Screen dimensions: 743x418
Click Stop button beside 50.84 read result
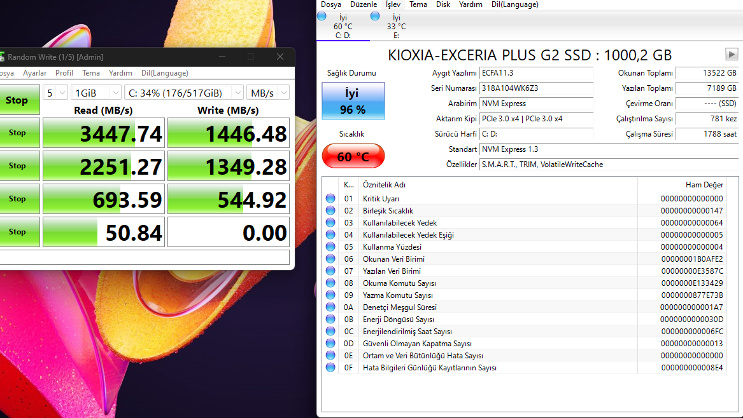click(x=19, y=232)
